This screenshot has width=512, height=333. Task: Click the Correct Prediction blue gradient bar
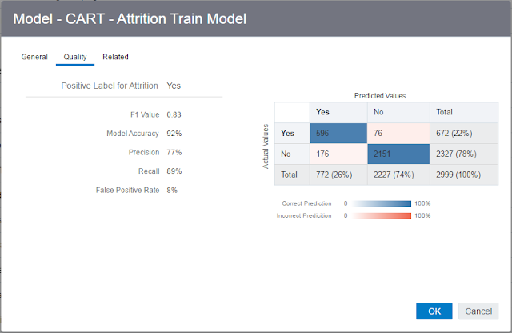pos(382,203)
